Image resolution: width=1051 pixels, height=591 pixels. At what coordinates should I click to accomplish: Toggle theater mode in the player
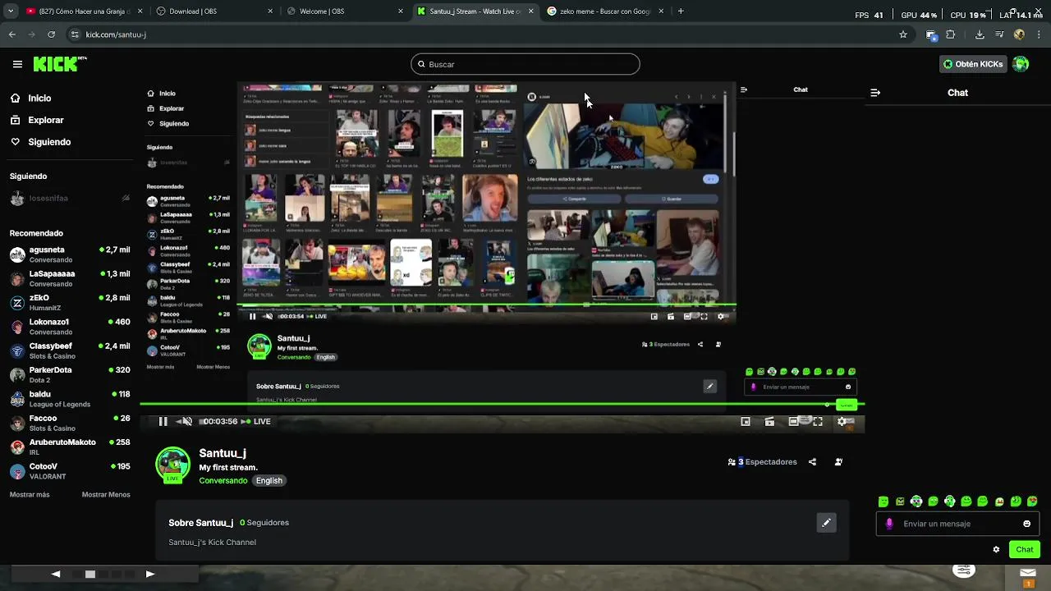[x=793, y=421]
